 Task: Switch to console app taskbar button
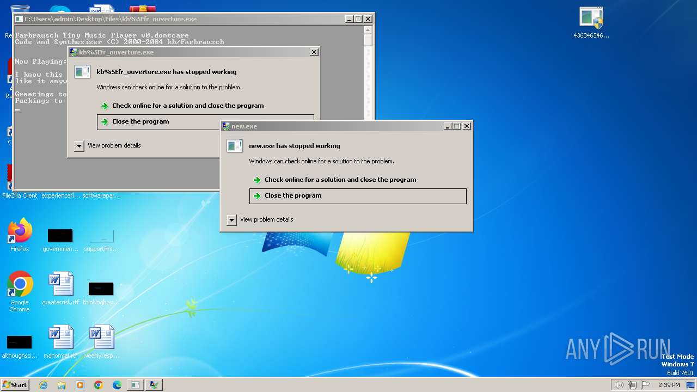[x=135, y=385]
